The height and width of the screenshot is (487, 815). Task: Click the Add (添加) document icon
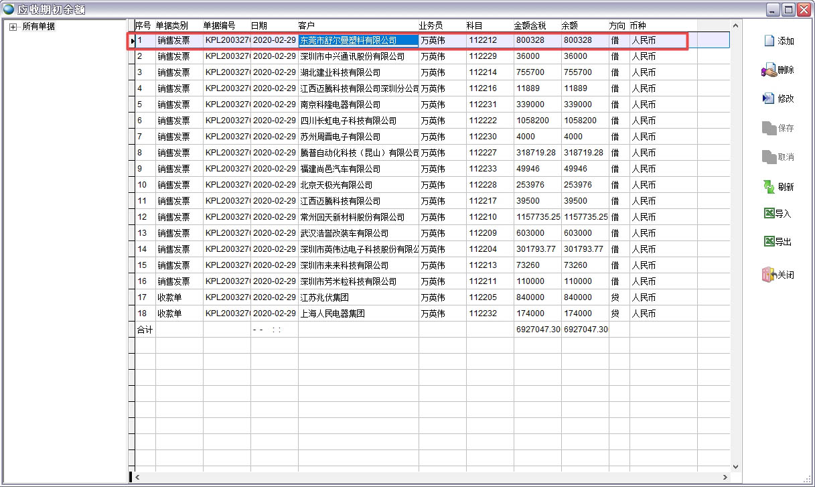(769, 41)
